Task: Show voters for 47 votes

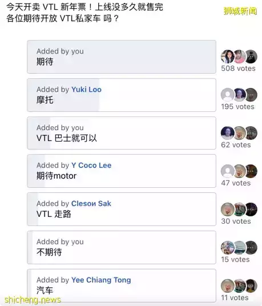Action: pos(236,183)
